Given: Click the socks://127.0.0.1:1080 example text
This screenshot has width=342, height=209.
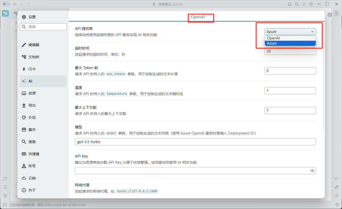Looking at the screenshot, I should click(x=137, y=191).
